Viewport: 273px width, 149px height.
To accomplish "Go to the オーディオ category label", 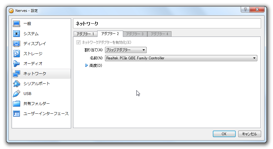I will 33,64.
